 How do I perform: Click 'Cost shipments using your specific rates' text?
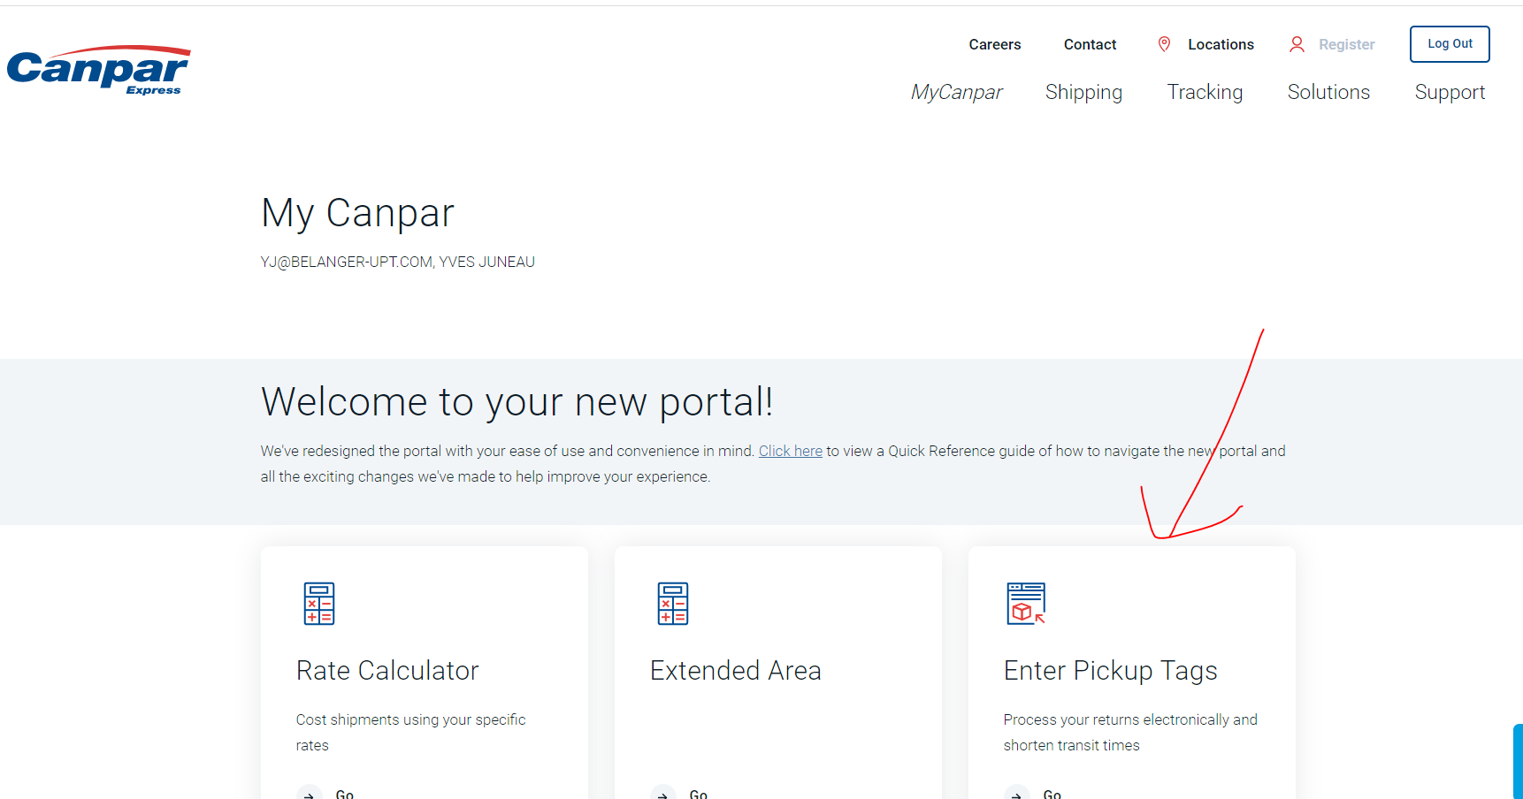point(411,733)
